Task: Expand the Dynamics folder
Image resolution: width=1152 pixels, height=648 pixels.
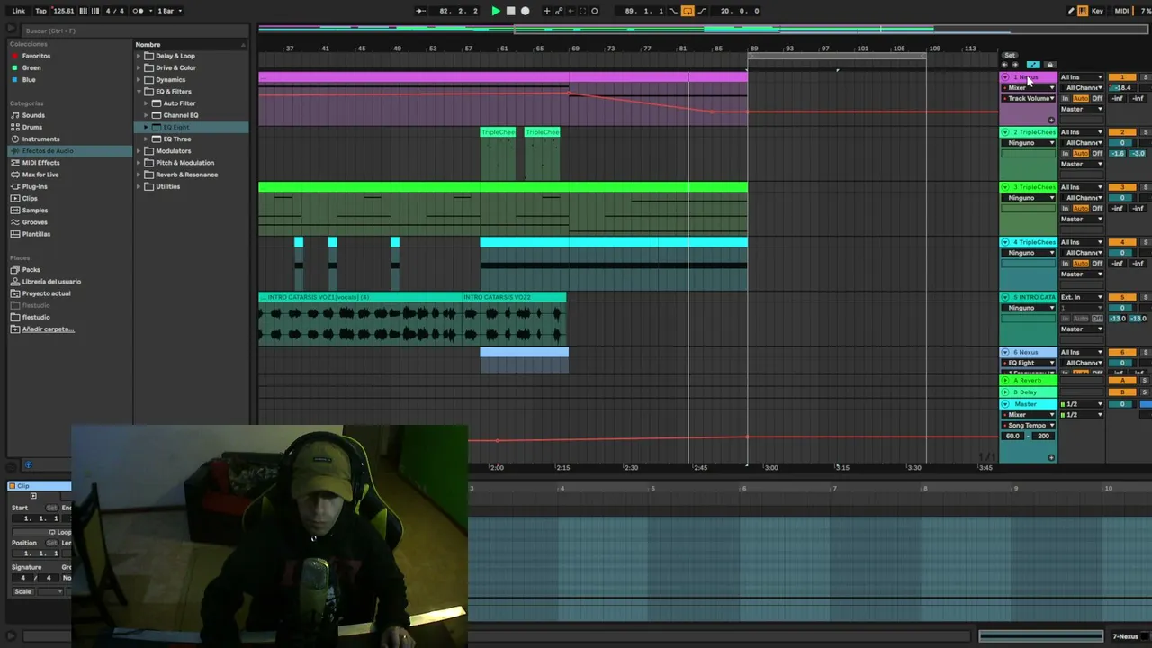Action: [139, 79]
